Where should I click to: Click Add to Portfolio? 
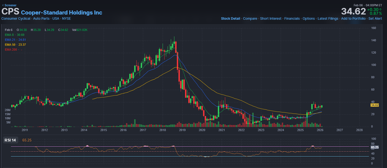click(x=353, y=19)
